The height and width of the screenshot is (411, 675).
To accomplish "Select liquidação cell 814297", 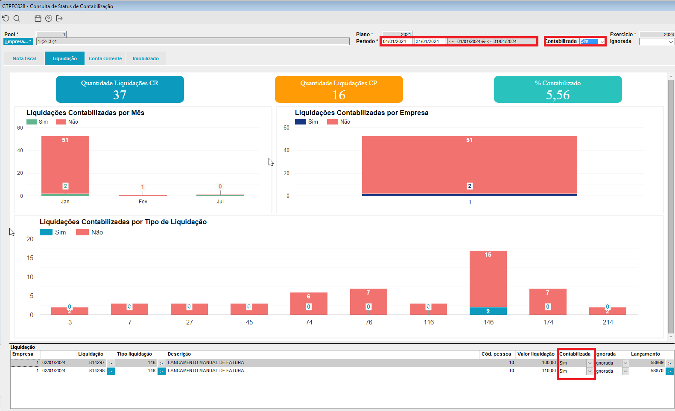I will point(91,363).
